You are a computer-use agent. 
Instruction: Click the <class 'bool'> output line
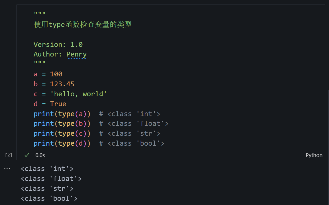click(x=49, y=198)
